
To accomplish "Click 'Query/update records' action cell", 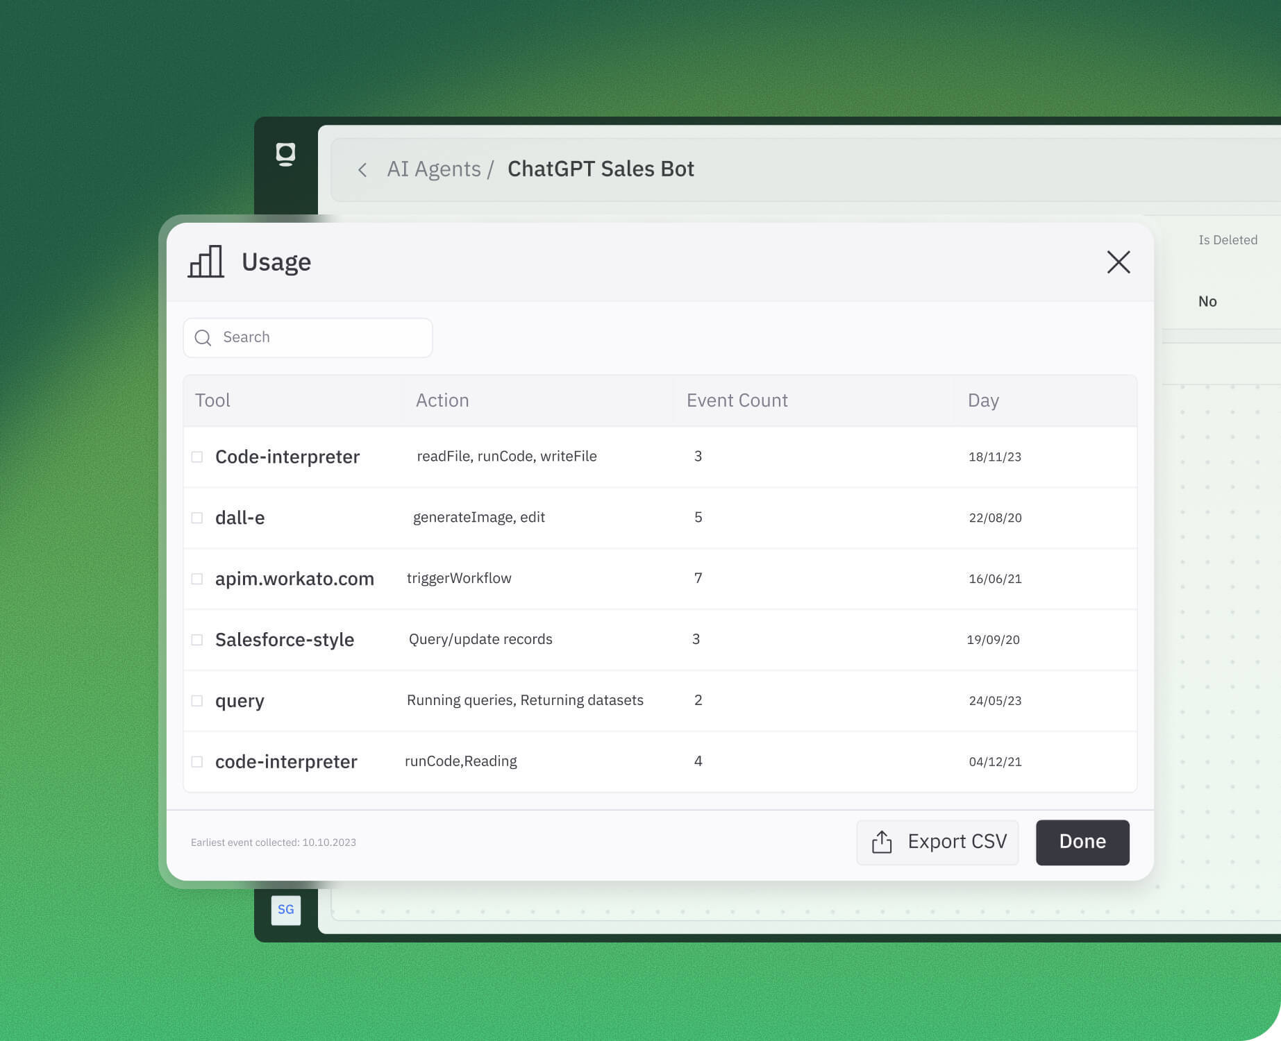I will tap(480, 640).
